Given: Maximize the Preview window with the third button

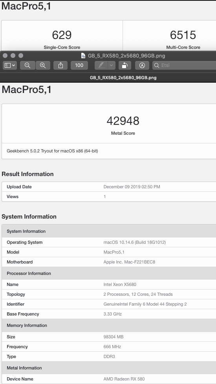Looking at the screenshot, I should click(21, 56).
